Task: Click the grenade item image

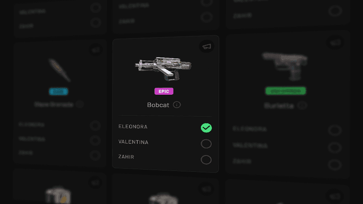Action: click(x=59, y=70)
